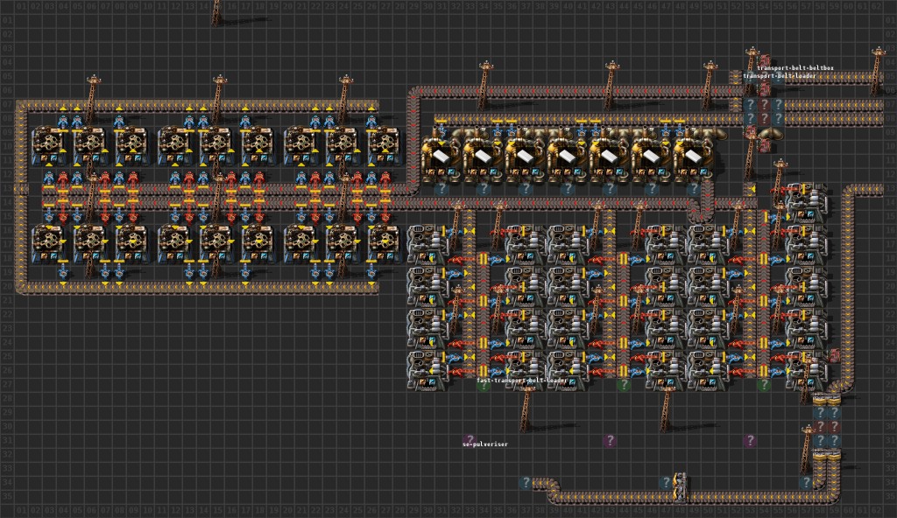Image resolution: width=897 pixels, height=518 pixels.
Task: Click grid column number 62 at the bottom
Action: [875, 509]
